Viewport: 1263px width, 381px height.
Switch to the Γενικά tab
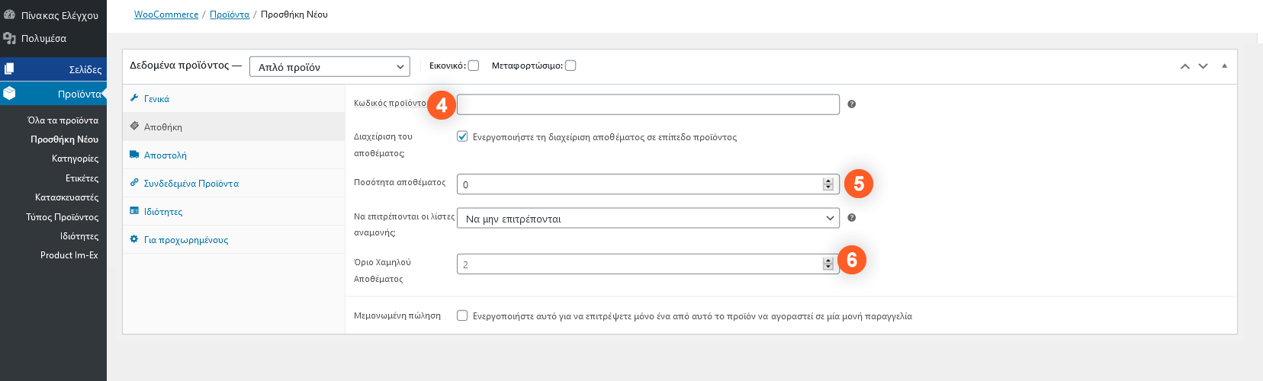(156, 99)
